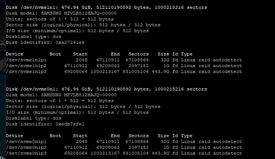Screen dimensions: 275x159
Task: Click the /dev/nvme0n1p2 device entry
Action: [x=26, y=147]
